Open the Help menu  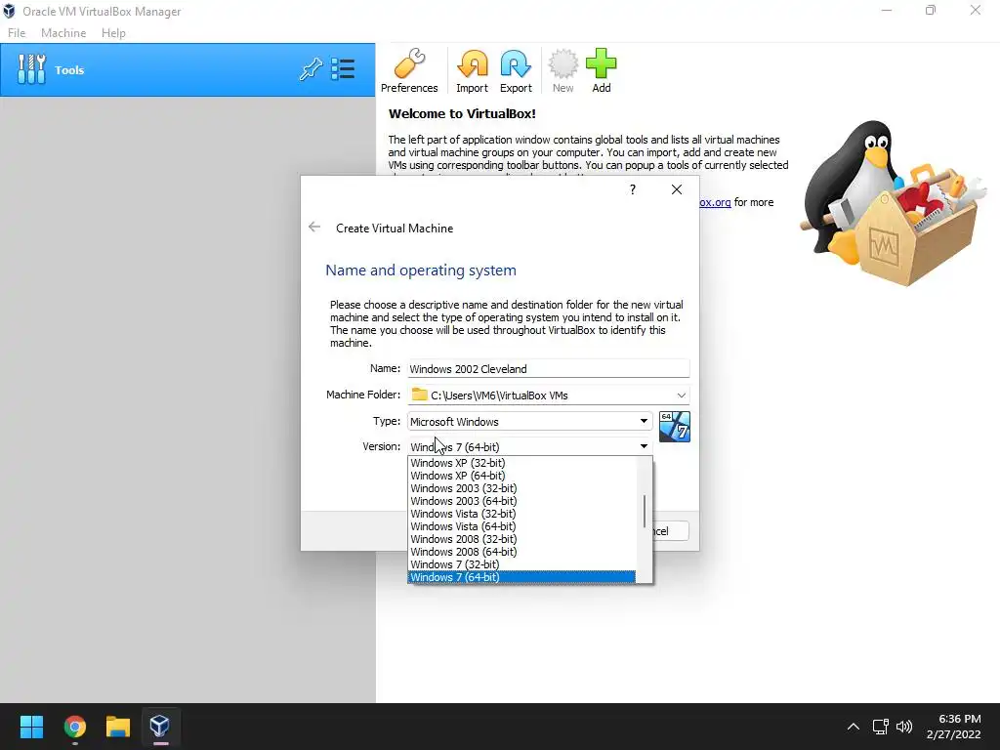(113, 33)
